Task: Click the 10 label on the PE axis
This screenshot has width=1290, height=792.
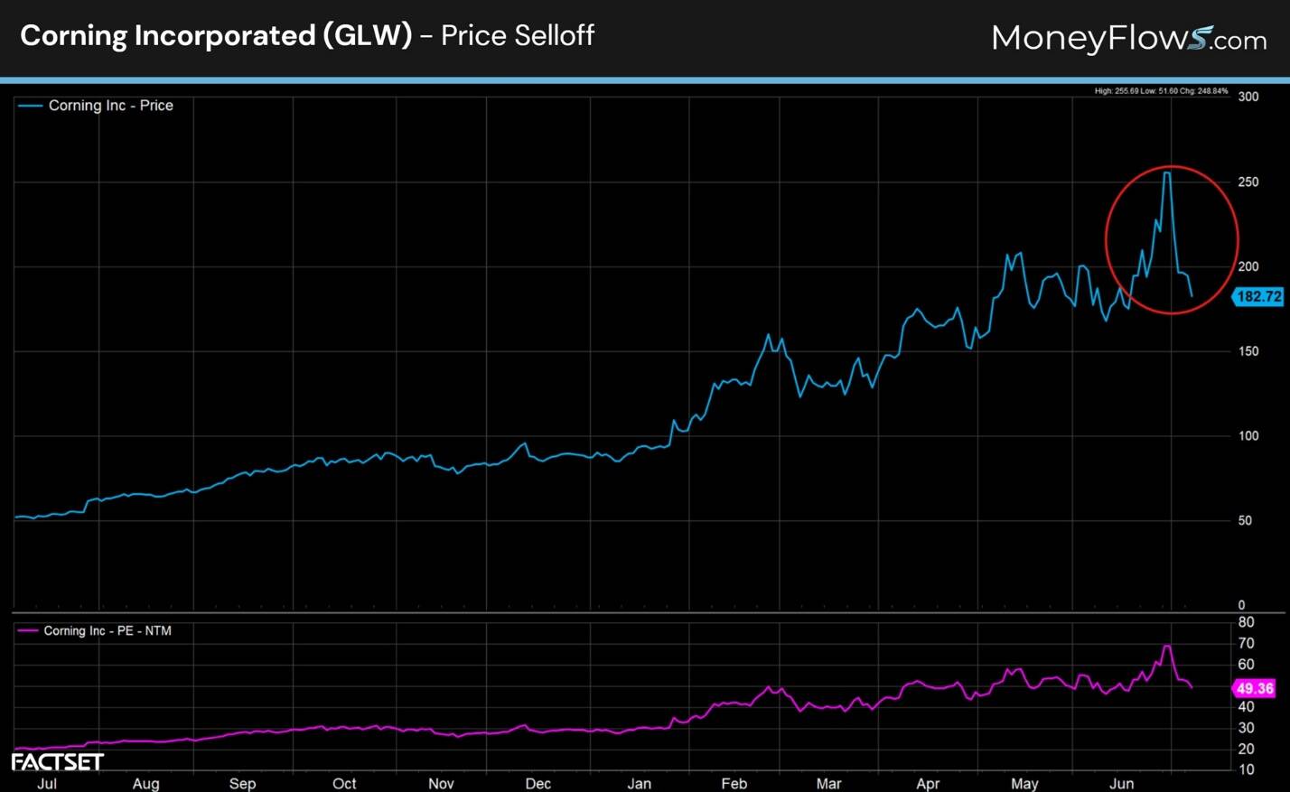Action: 1246,769
